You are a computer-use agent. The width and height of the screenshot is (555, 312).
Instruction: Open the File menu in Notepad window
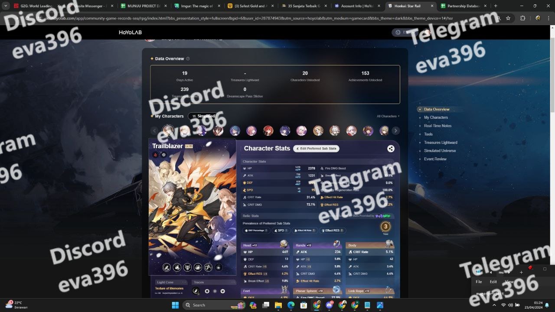[x=479, y=282]
